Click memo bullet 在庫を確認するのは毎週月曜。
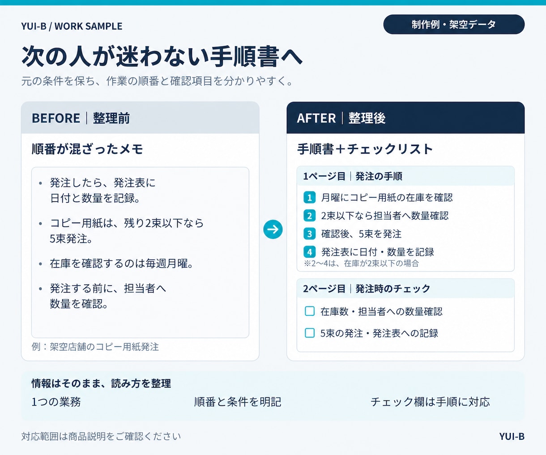 (116, 264)
